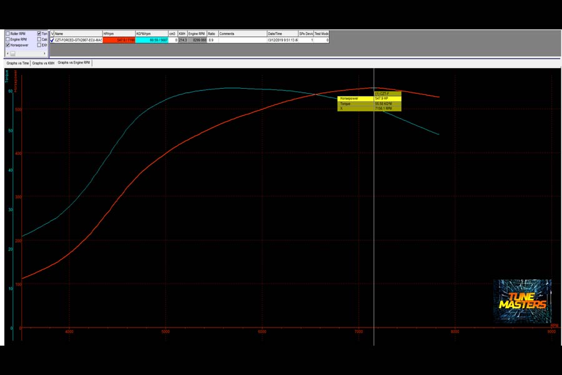Click the Horsepower row in yellow tooltip
Image resolution: width=562 pixels, height=375 pixels.
click(x=369, y=99)
